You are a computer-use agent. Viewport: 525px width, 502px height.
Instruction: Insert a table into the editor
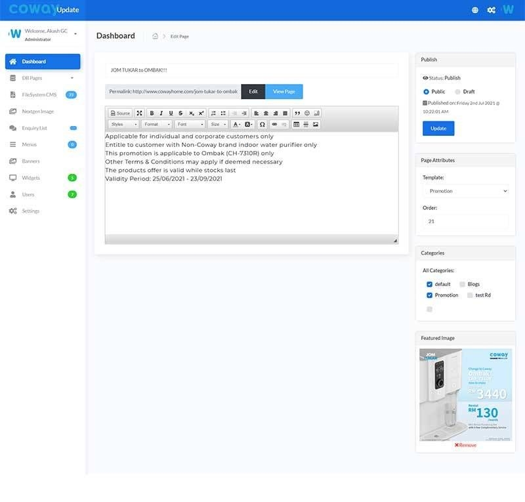[x=296, y=124]
